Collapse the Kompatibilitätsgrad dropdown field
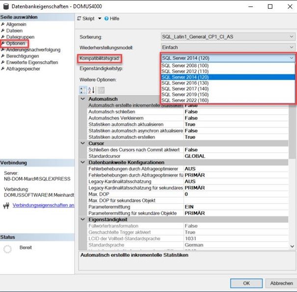This screenshot has width=297, height=292. pos(228,58)
